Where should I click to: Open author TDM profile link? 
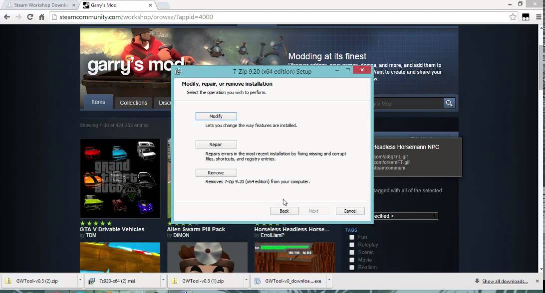[91, 235]
